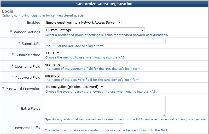Click inside the Extra Fields text area
Image resolution: width=209 pixels, height=134 pixels.
click(105, 106)
